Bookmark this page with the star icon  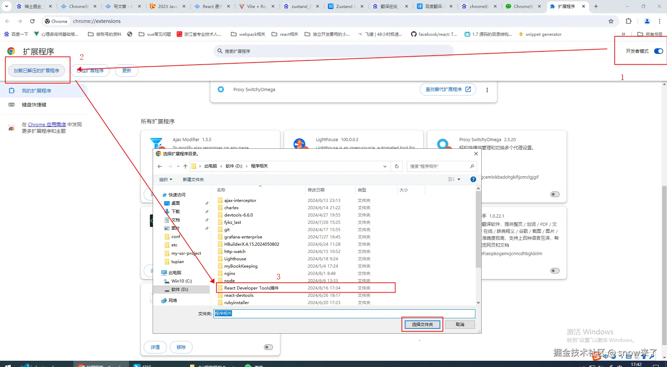[611, 21]
